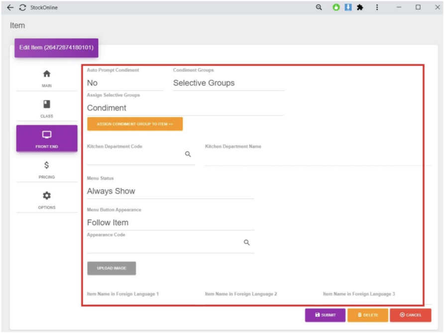Click the blue download extension icon
Image resolution: width=444 pixels, height=333 pixels.
[348, 7]
